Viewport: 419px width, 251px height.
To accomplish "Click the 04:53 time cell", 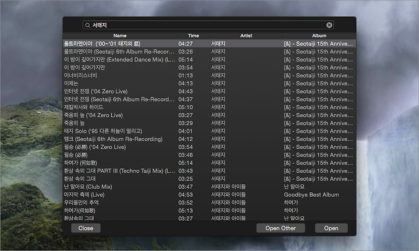I will pos(186,195).
